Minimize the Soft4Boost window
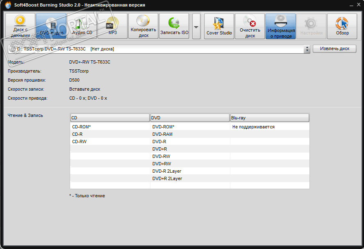 point(351,5)
